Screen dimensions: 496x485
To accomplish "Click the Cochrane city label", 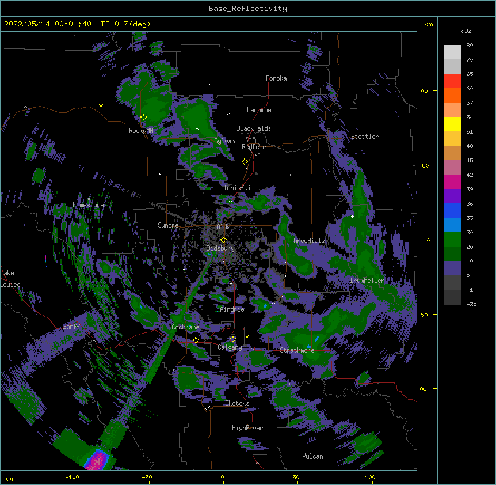I will [185, 327].
